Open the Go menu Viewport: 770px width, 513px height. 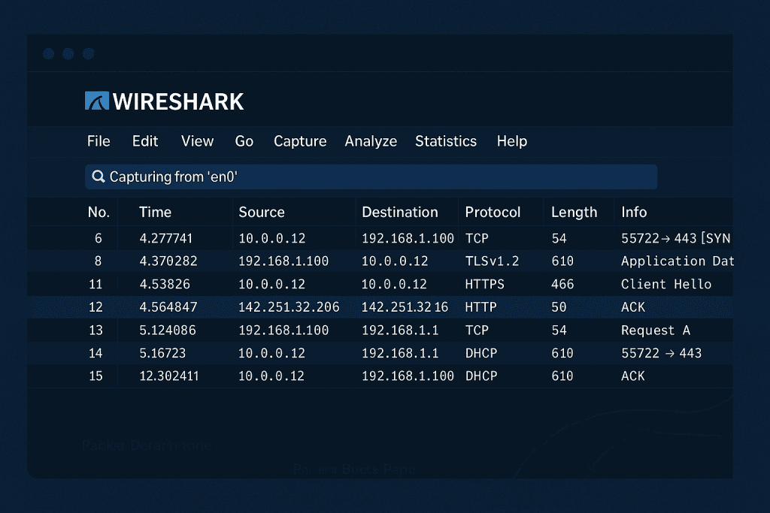tap(244, 141)
